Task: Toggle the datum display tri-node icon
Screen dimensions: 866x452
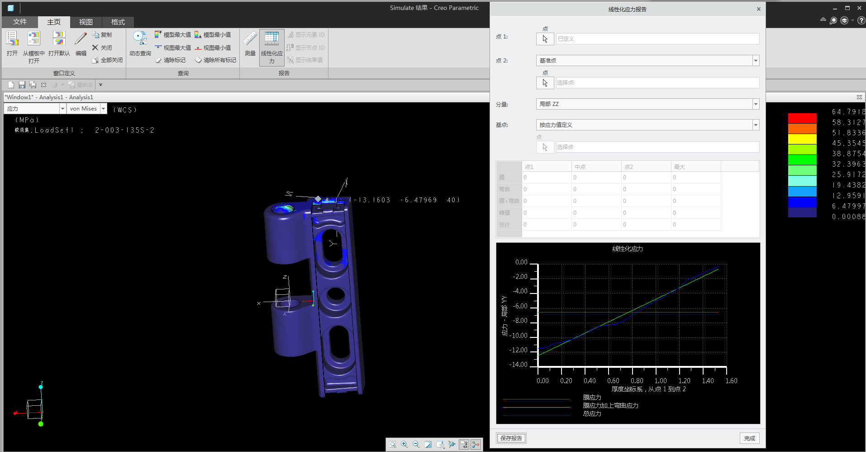Action: 476,445
